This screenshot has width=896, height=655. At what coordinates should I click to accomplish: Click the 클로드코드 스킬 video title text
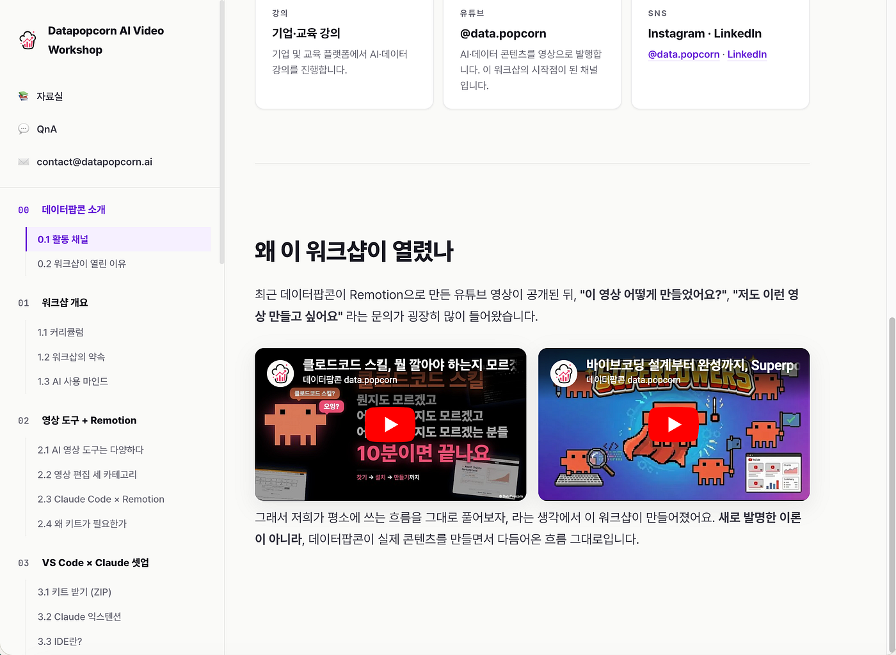pos(410,365)
